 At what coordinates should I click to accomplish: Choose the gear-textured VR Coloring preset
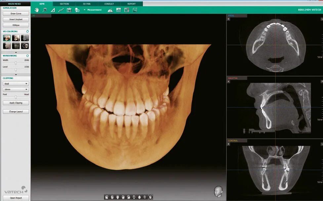tap(24, 46)
